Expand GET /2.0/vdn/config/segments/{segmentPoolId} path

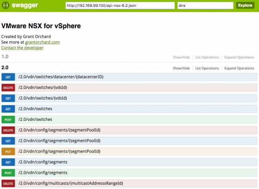click(60, 141)
